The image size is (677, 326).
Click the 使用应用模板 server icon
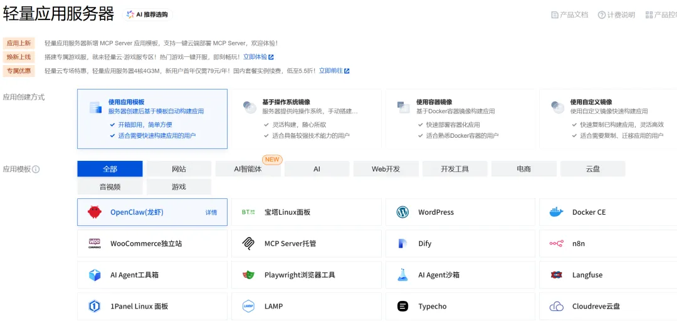pyautogui.click(x=95, y=108)
